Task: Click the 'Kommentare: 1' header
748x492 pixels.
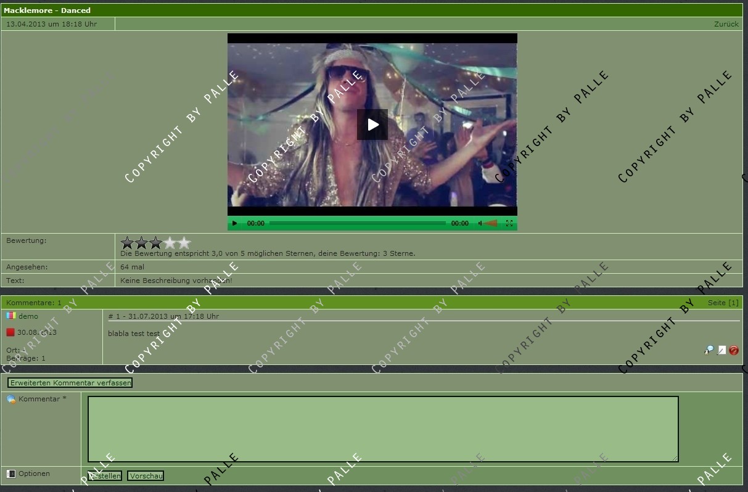Action: pyautogui.click(x=34, y=303)
